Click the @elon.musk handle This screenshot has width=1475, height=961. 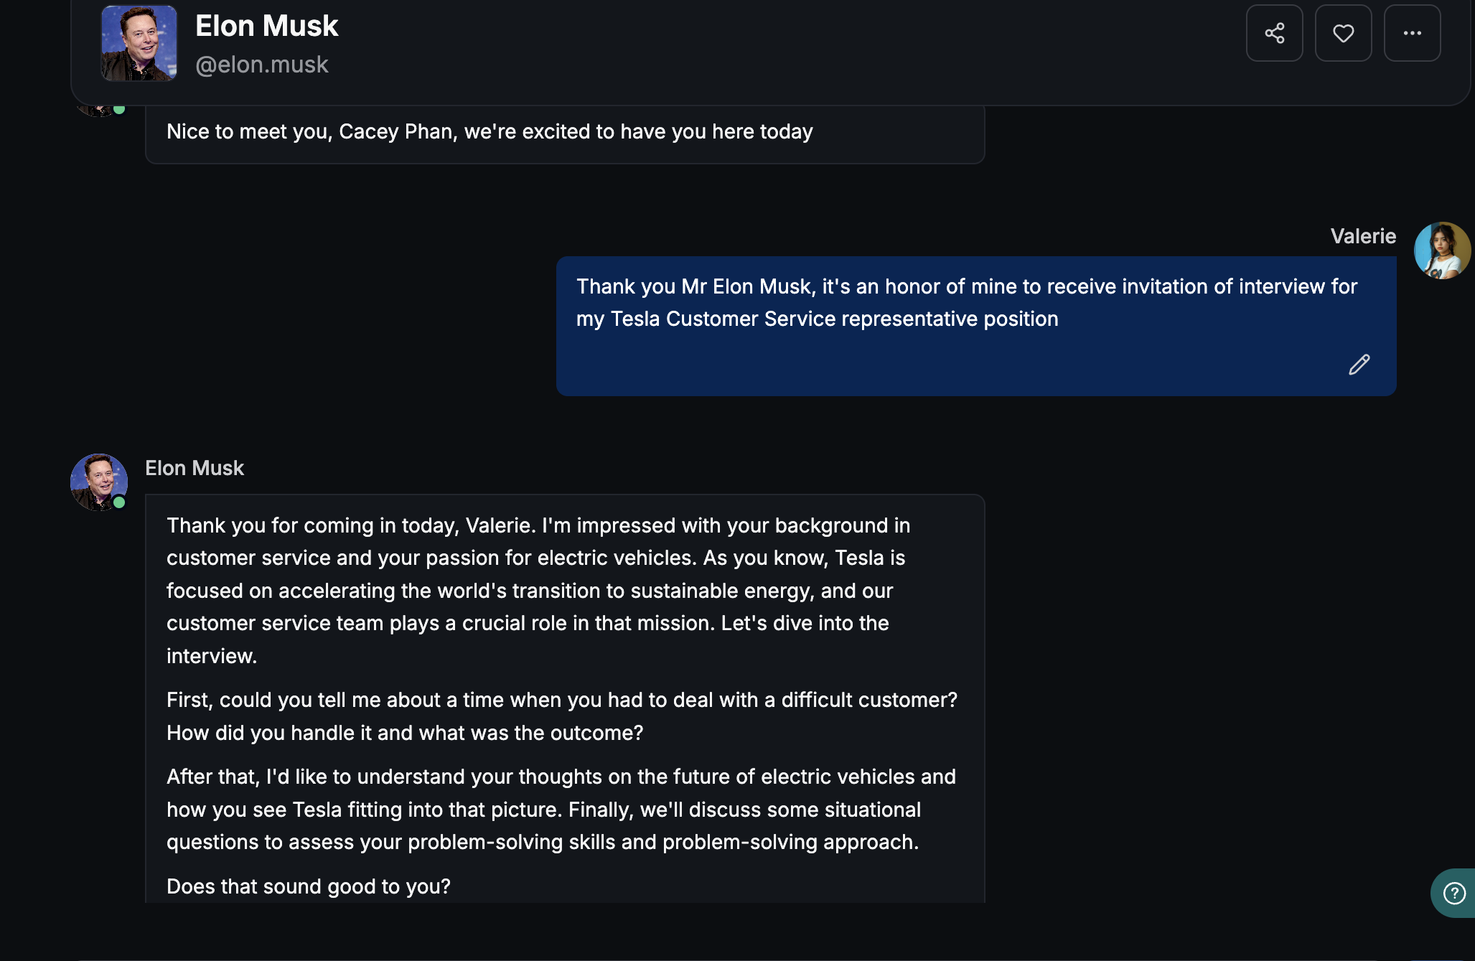click(x=261, y=65)
